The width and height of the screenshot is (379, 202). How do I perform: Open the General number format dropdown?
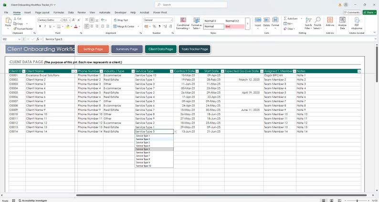(171, 20)
